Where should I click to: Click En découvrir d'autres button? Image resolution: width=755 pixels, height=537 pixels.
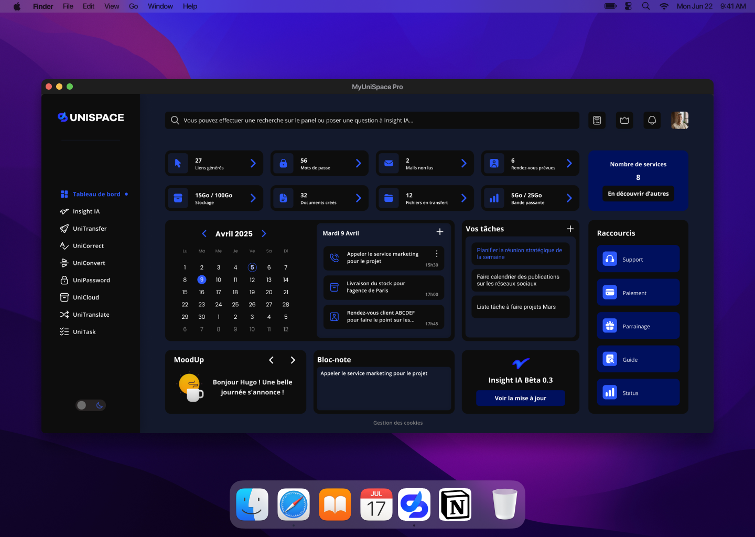tap(638, 194)
